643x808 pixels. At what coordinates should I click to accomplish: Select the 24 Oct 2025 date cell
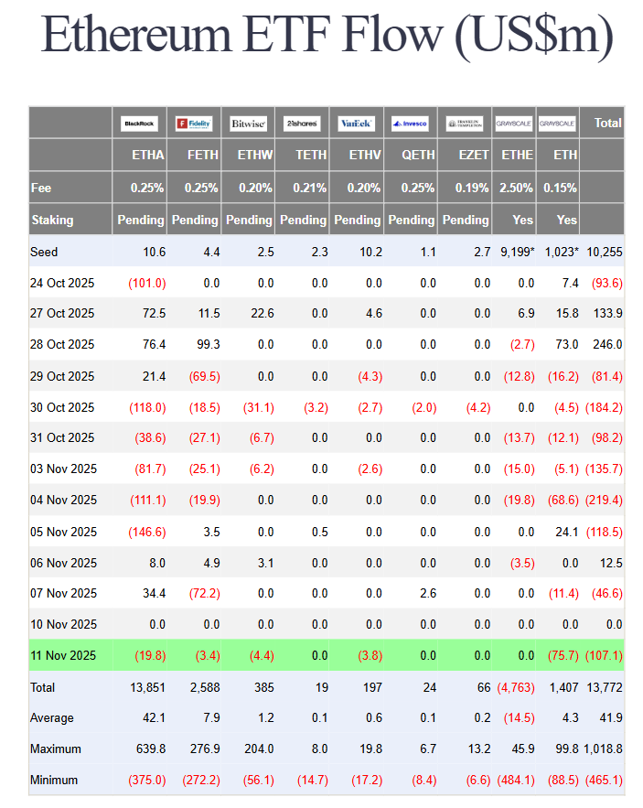pyautogui.click(x=63, y=283)
